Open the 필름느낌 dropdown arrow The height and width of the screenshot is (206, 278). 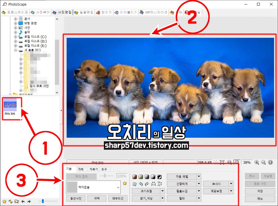click(199, 191)
